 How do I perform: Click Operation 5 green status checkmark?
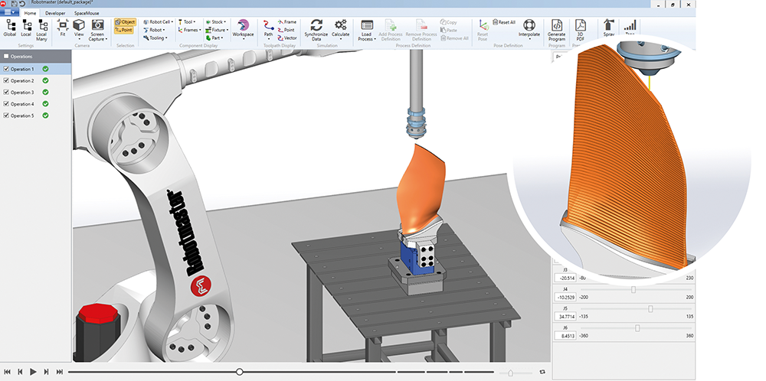45,116
